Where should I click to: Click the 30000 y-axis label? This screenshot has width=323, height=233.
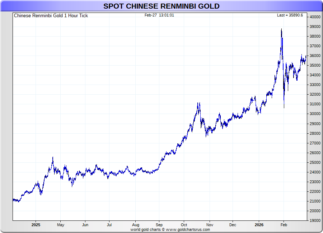point(315,114)
